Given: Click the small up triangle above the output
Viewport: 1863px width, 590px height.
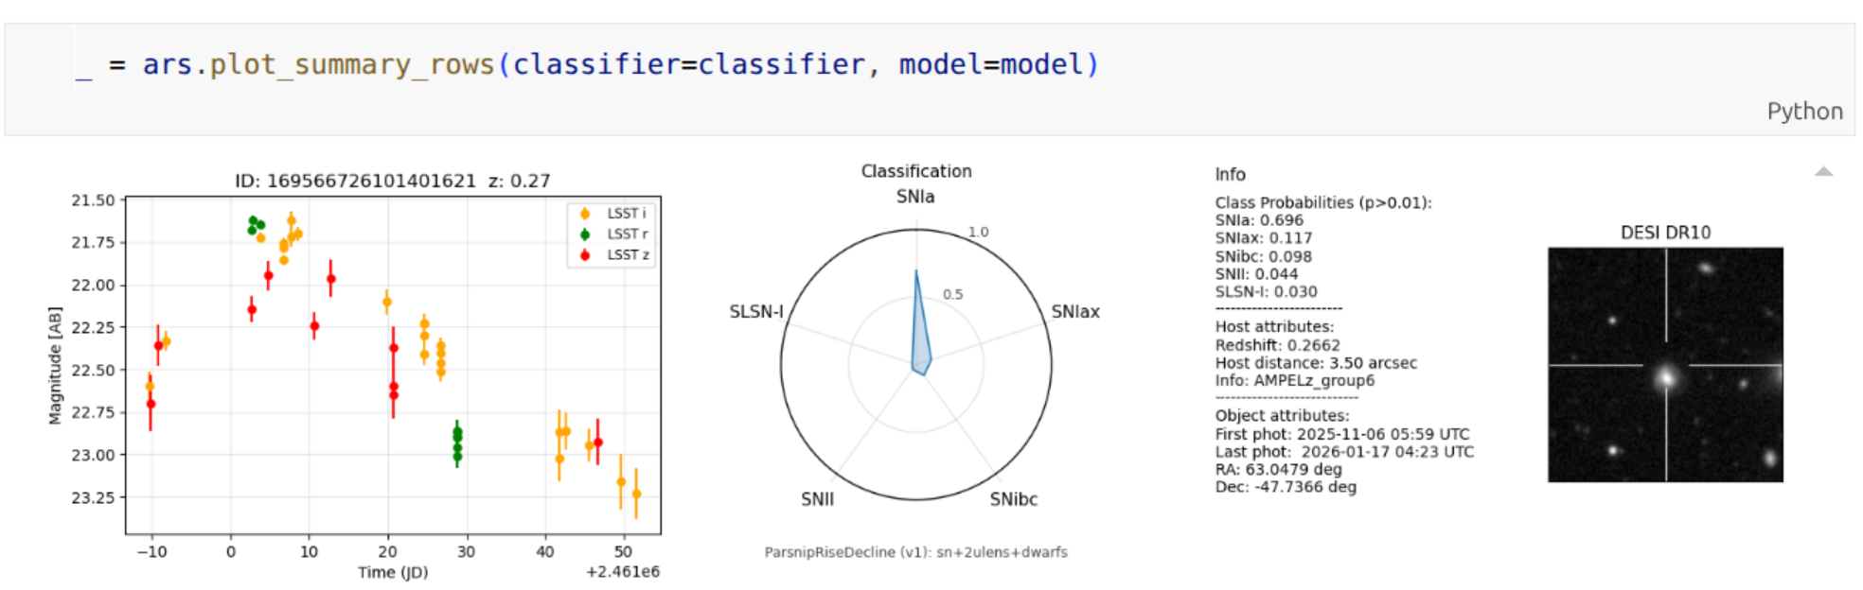Looking at the screenshot, I should point(1823,171).
